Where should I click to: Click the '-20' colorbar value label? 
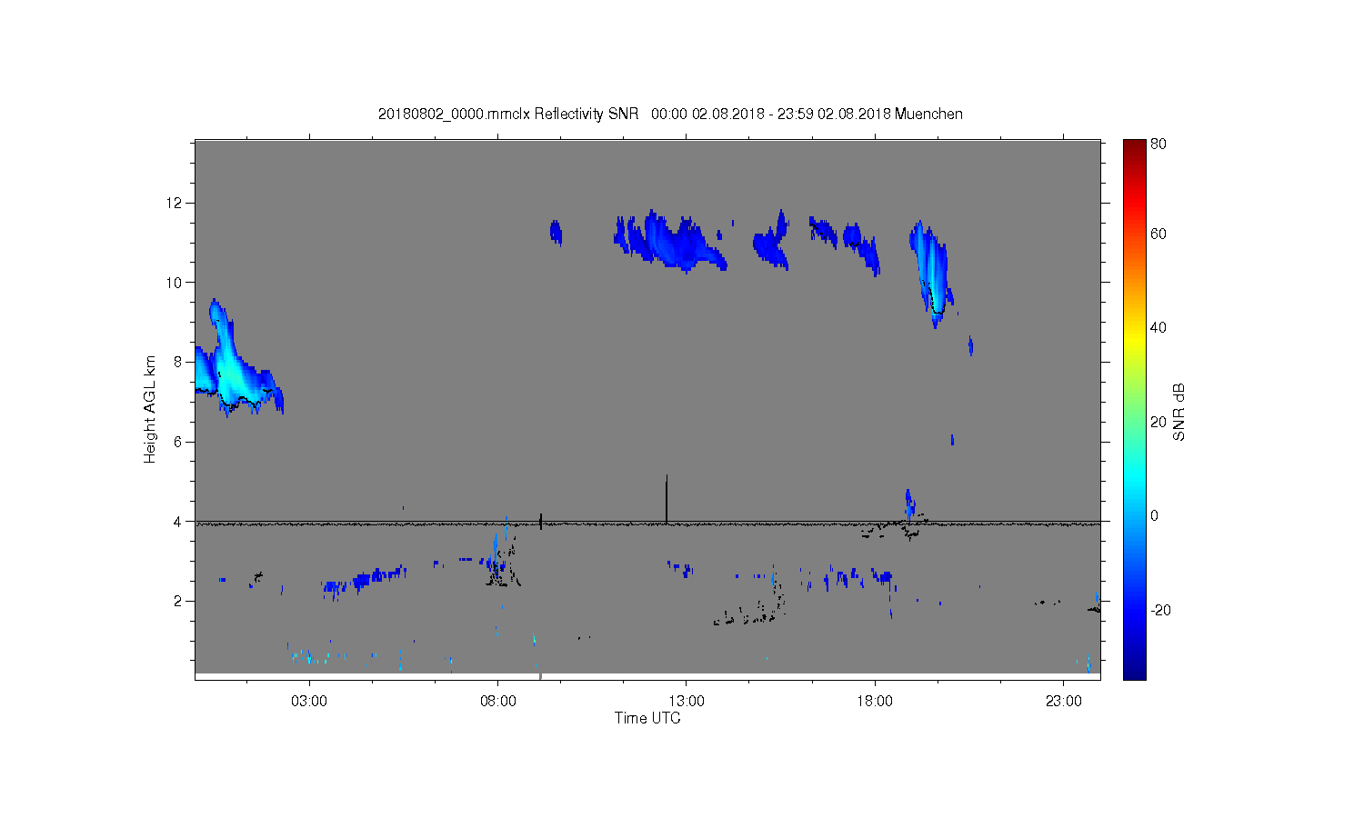click(1160, 610)
